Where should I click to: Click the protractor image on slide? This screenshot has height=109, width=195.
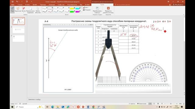point(148,72)
